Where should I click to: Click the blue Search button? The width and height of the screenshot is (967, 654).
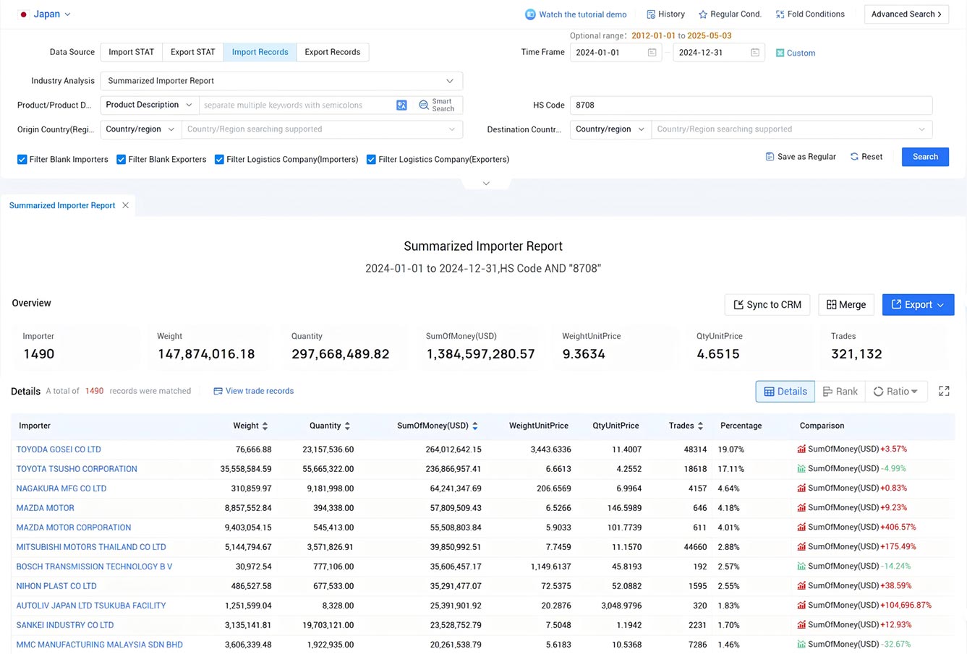pos(925,157)
